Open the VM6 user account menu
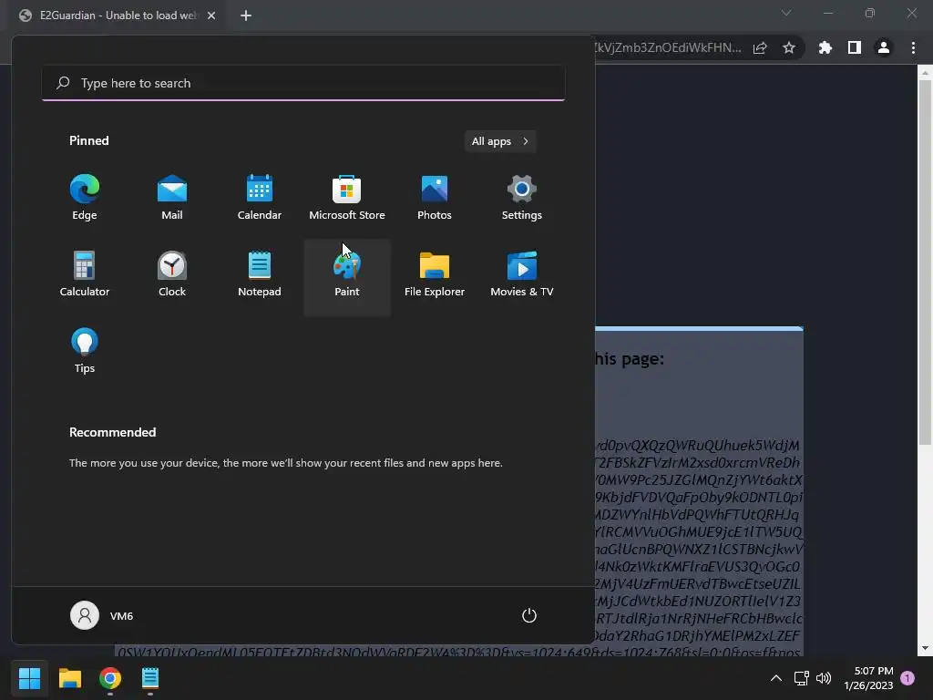Screen dimensions: 933x700 [x=102, y=615]
